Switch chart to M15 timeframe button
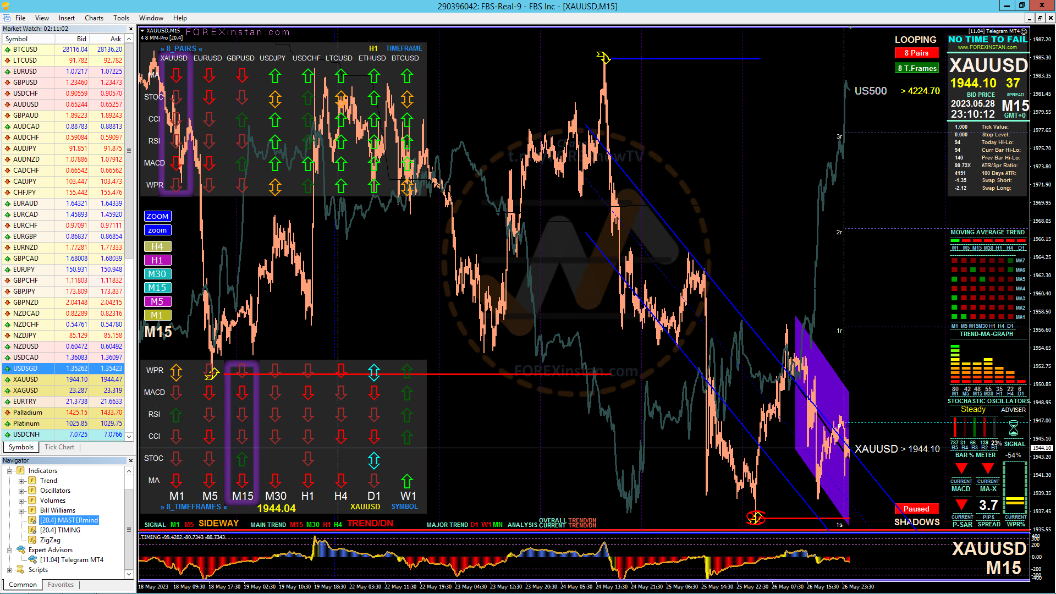The width and height of the screenshot is (1056, 594). tap(157, 288)
